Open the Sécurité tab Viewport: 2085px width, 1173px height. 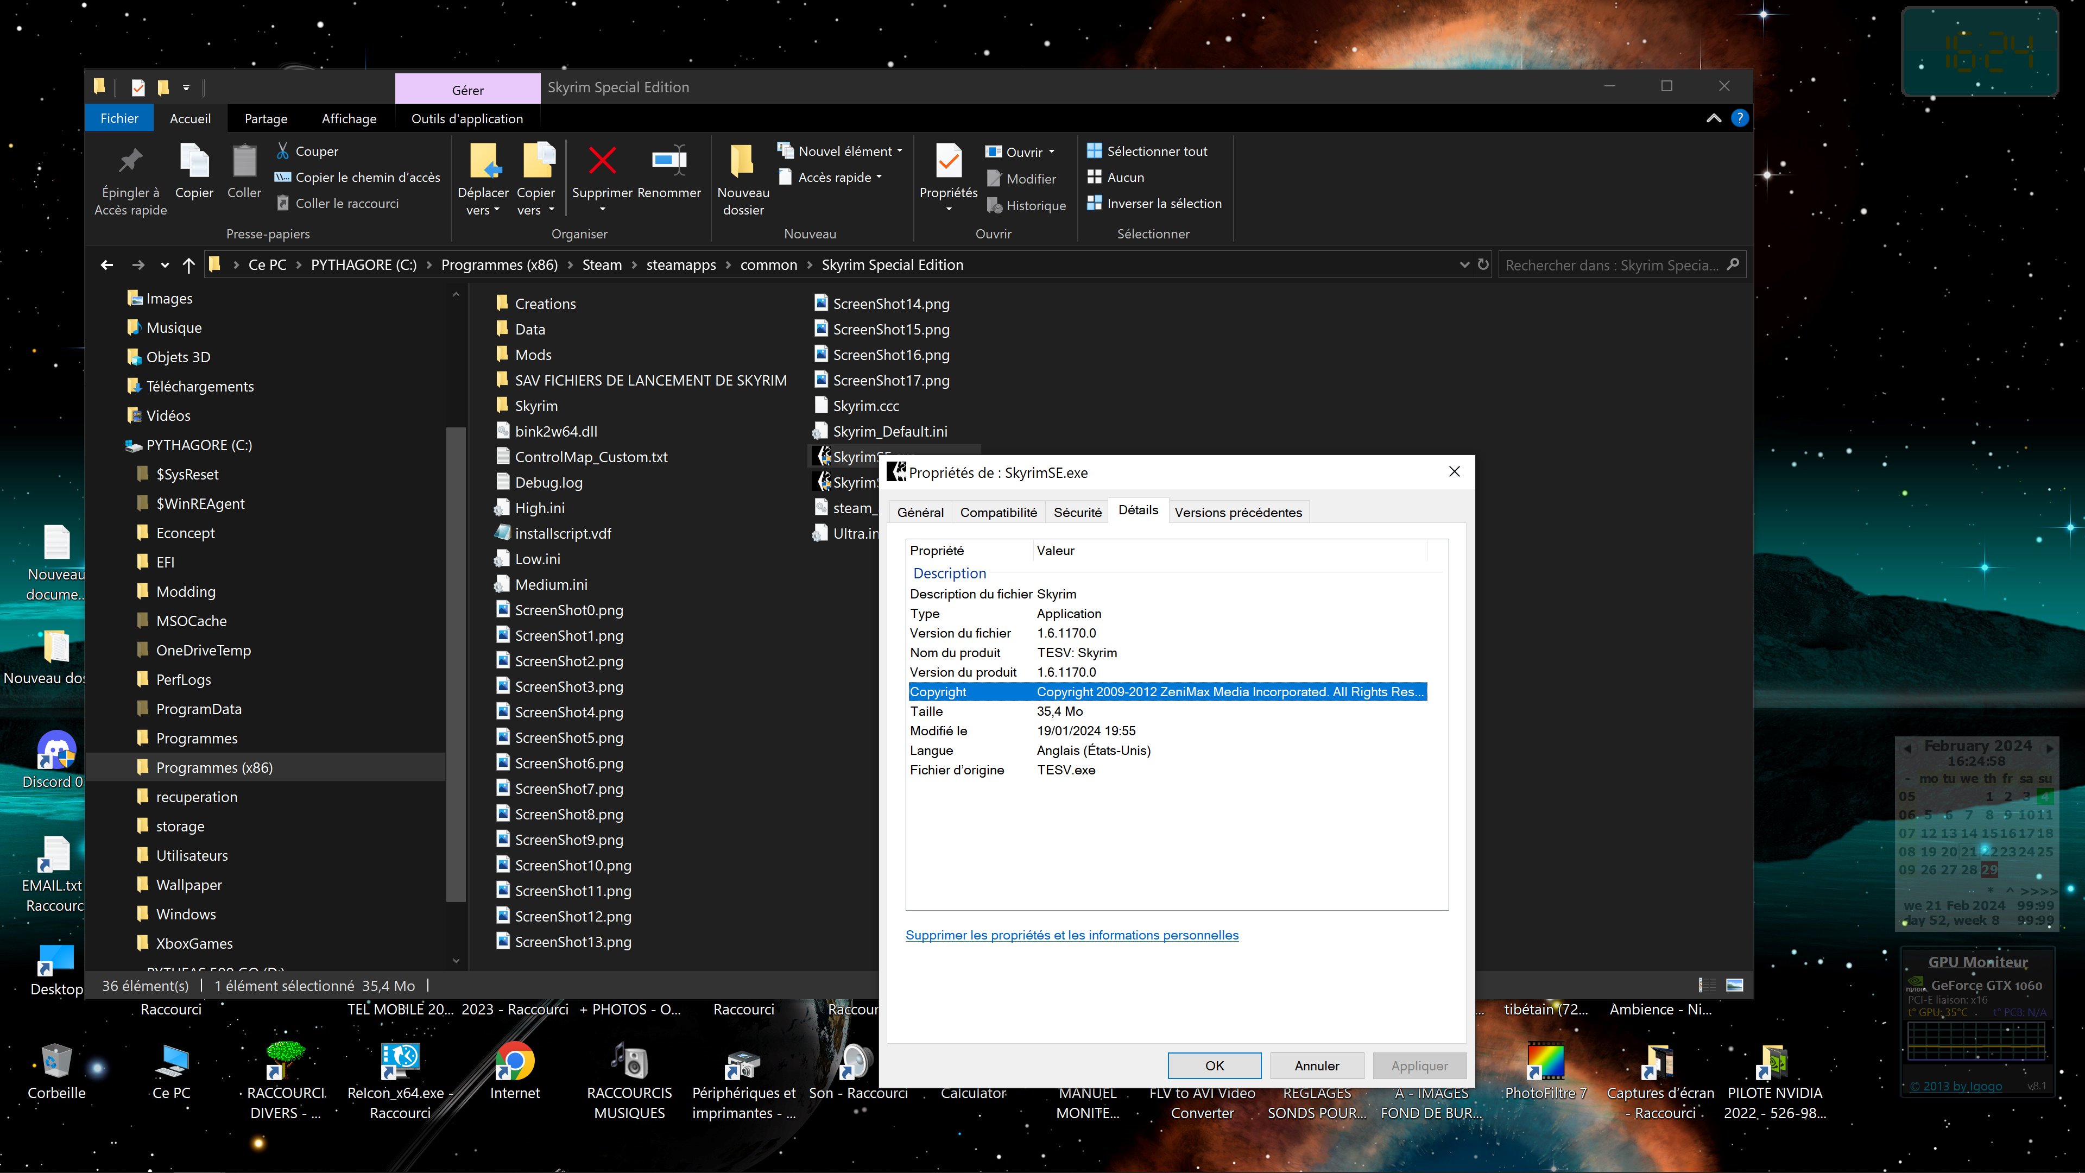(1077, 513)
